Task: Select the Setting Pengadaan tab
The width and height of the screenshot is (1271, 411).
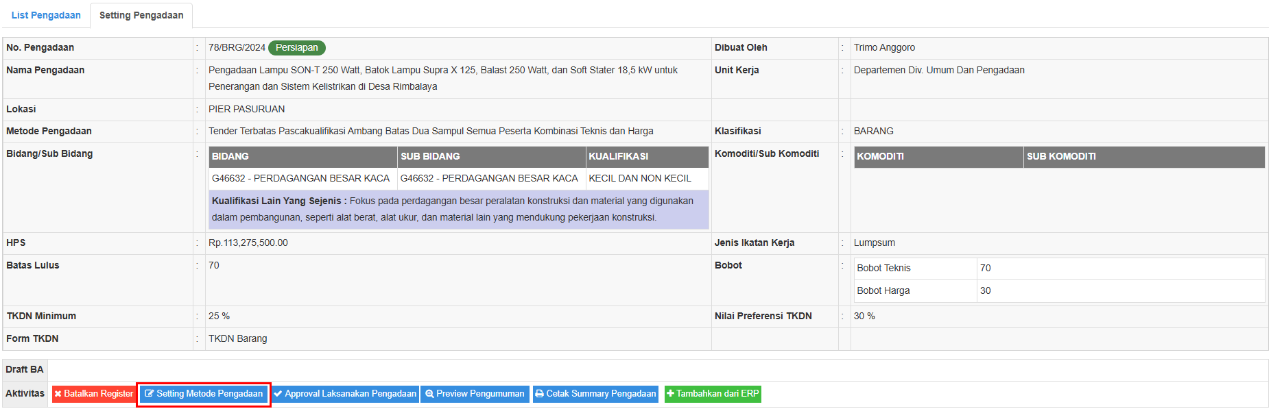Action: (x=141, y=15)
